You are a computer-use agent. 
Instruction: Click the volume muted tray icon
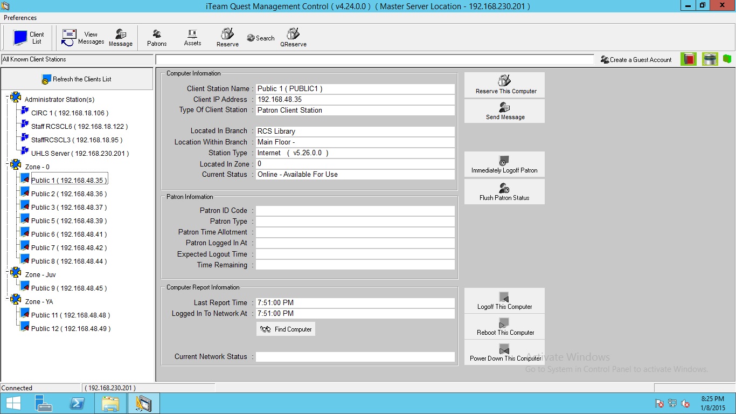[x=685, y=403]
